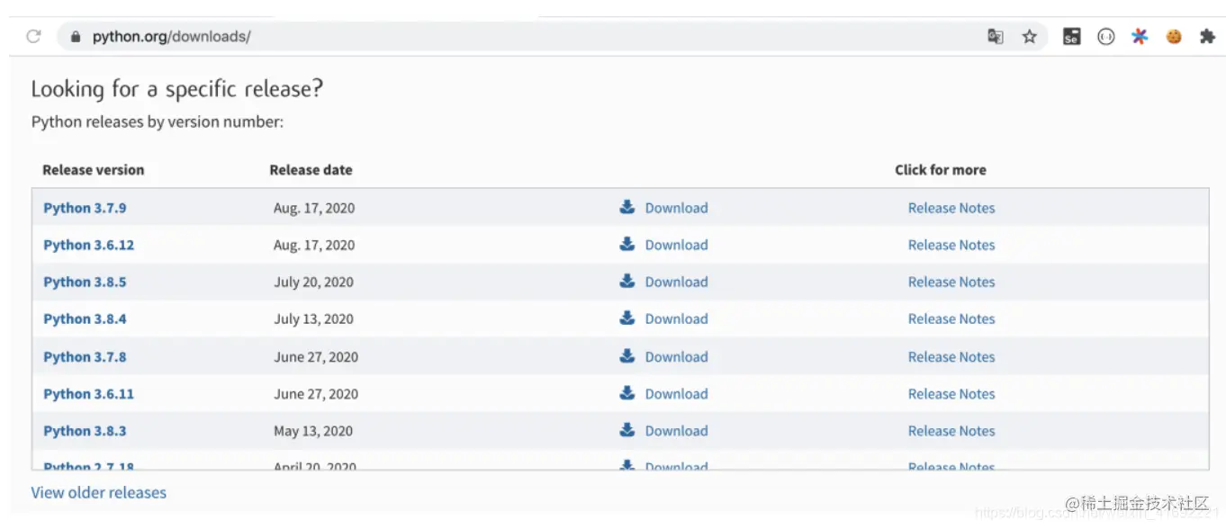
Task: Open the Python 3.8.4 release page
Action: pos(85,318)
